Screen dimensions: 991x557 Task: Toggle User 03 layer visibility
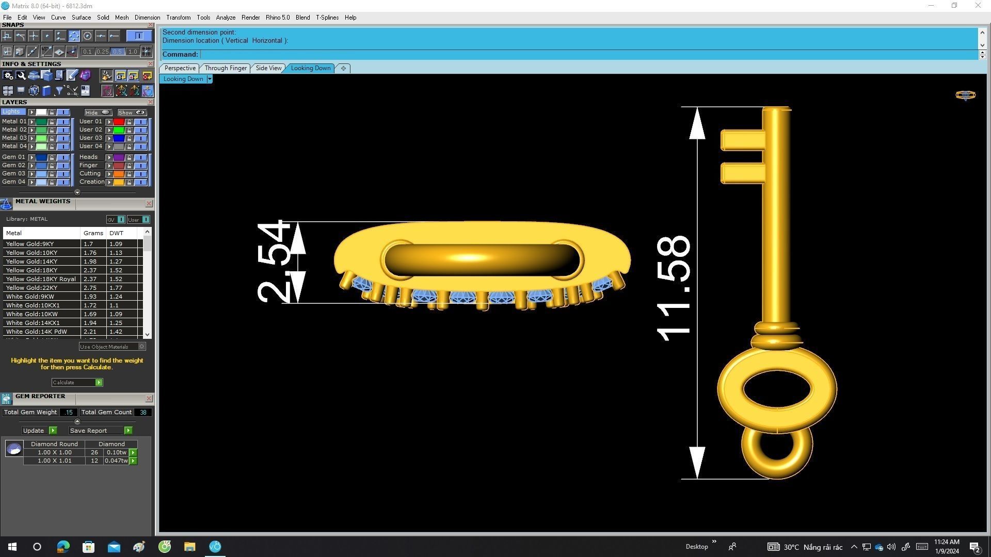(140, 138)
